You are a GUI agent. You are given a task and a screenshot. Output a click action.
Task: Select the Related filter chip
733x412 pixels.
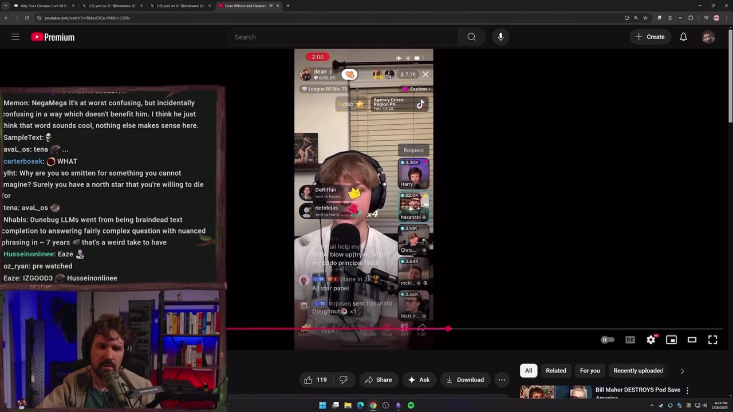556,371
